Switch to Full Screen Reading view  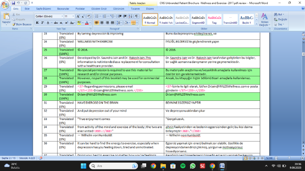250,158
